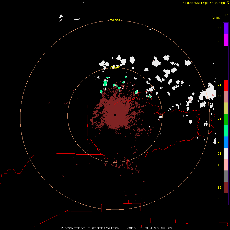Viewport: 230px width, 230px height.
Task: Click the DS white legend swatch
Action: [226, 153]
